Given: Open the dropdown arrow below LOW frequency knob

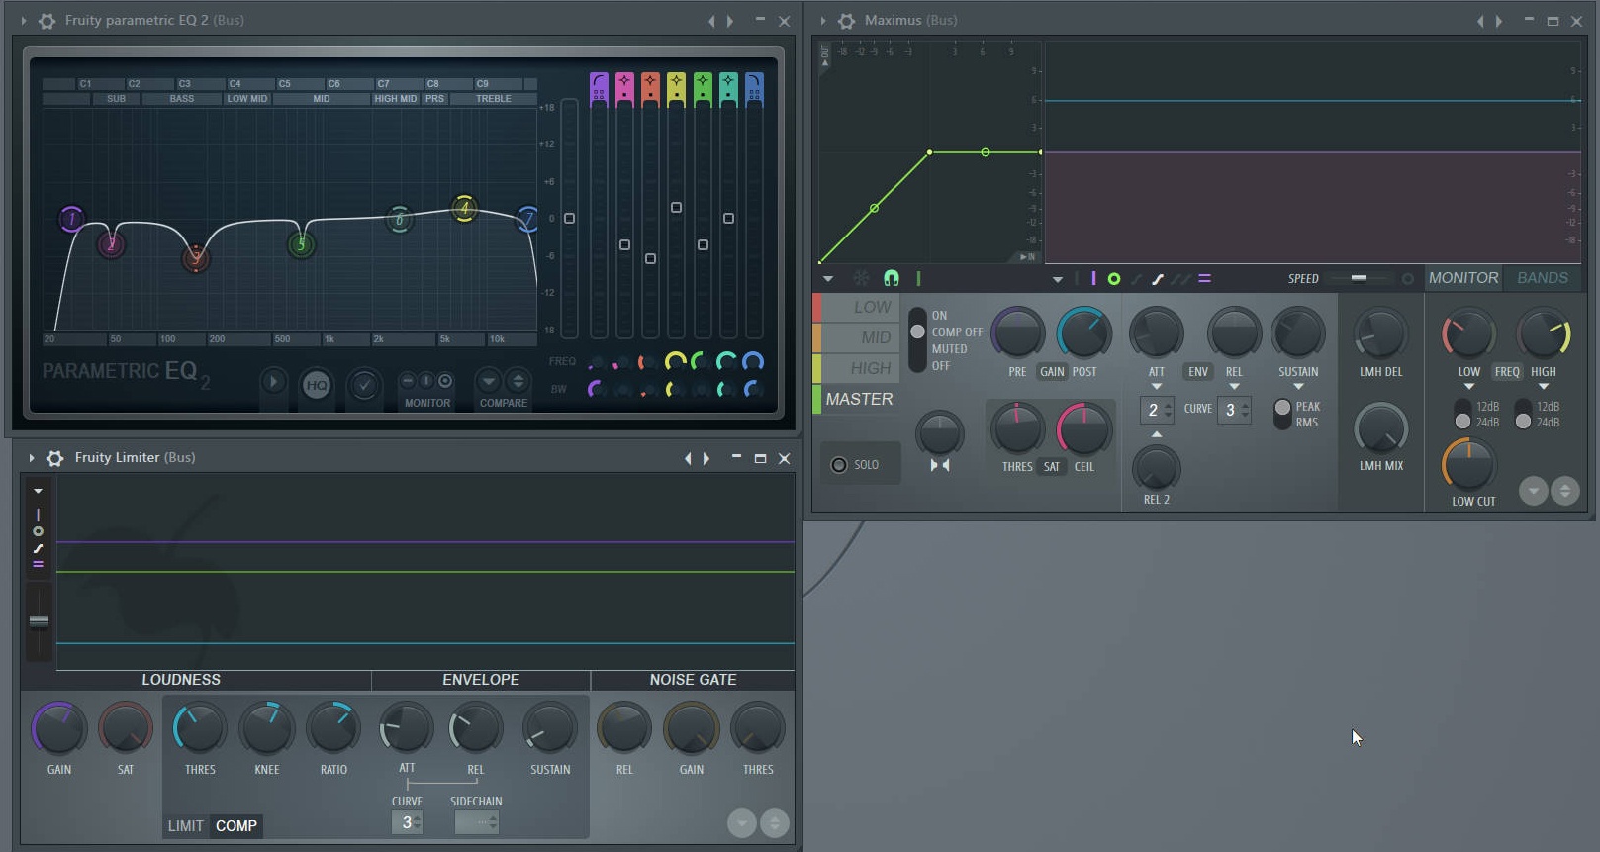Looking at the screenshot, I should (x=1469, y=387).
